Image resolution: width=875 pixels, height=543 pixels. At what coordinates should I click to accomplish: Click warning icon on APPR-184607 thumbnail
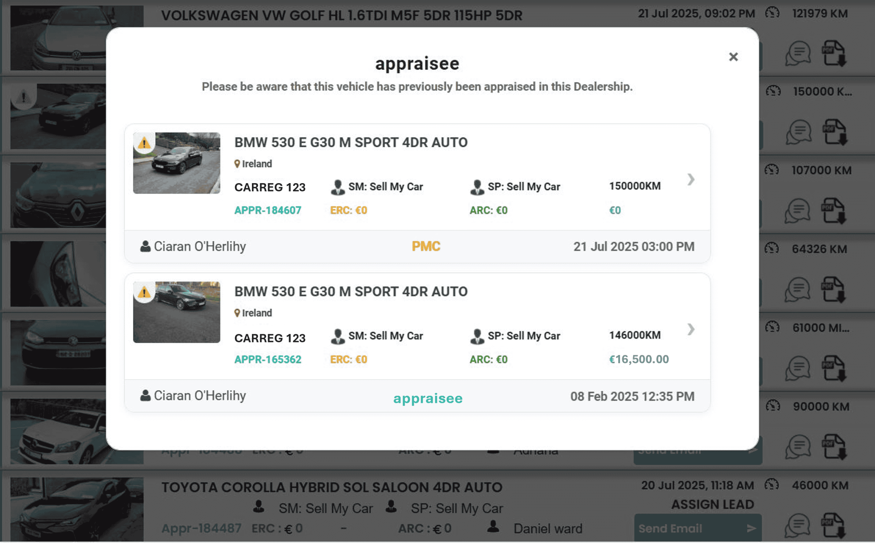144,143
